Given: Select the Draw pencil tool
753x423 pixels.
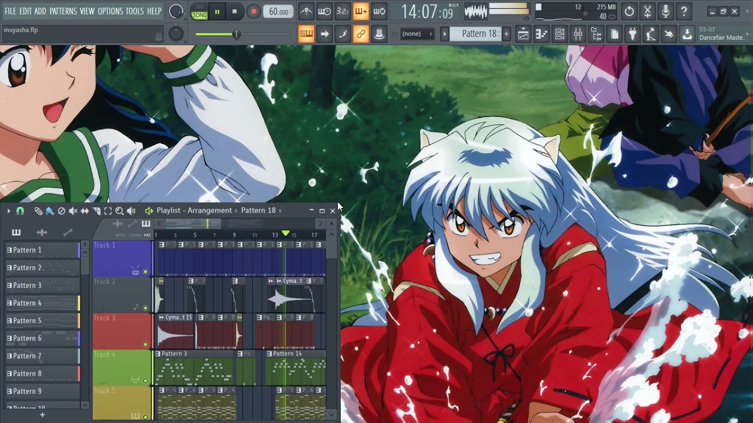Looking at the screenshot, I should click(x=38, y=211).
